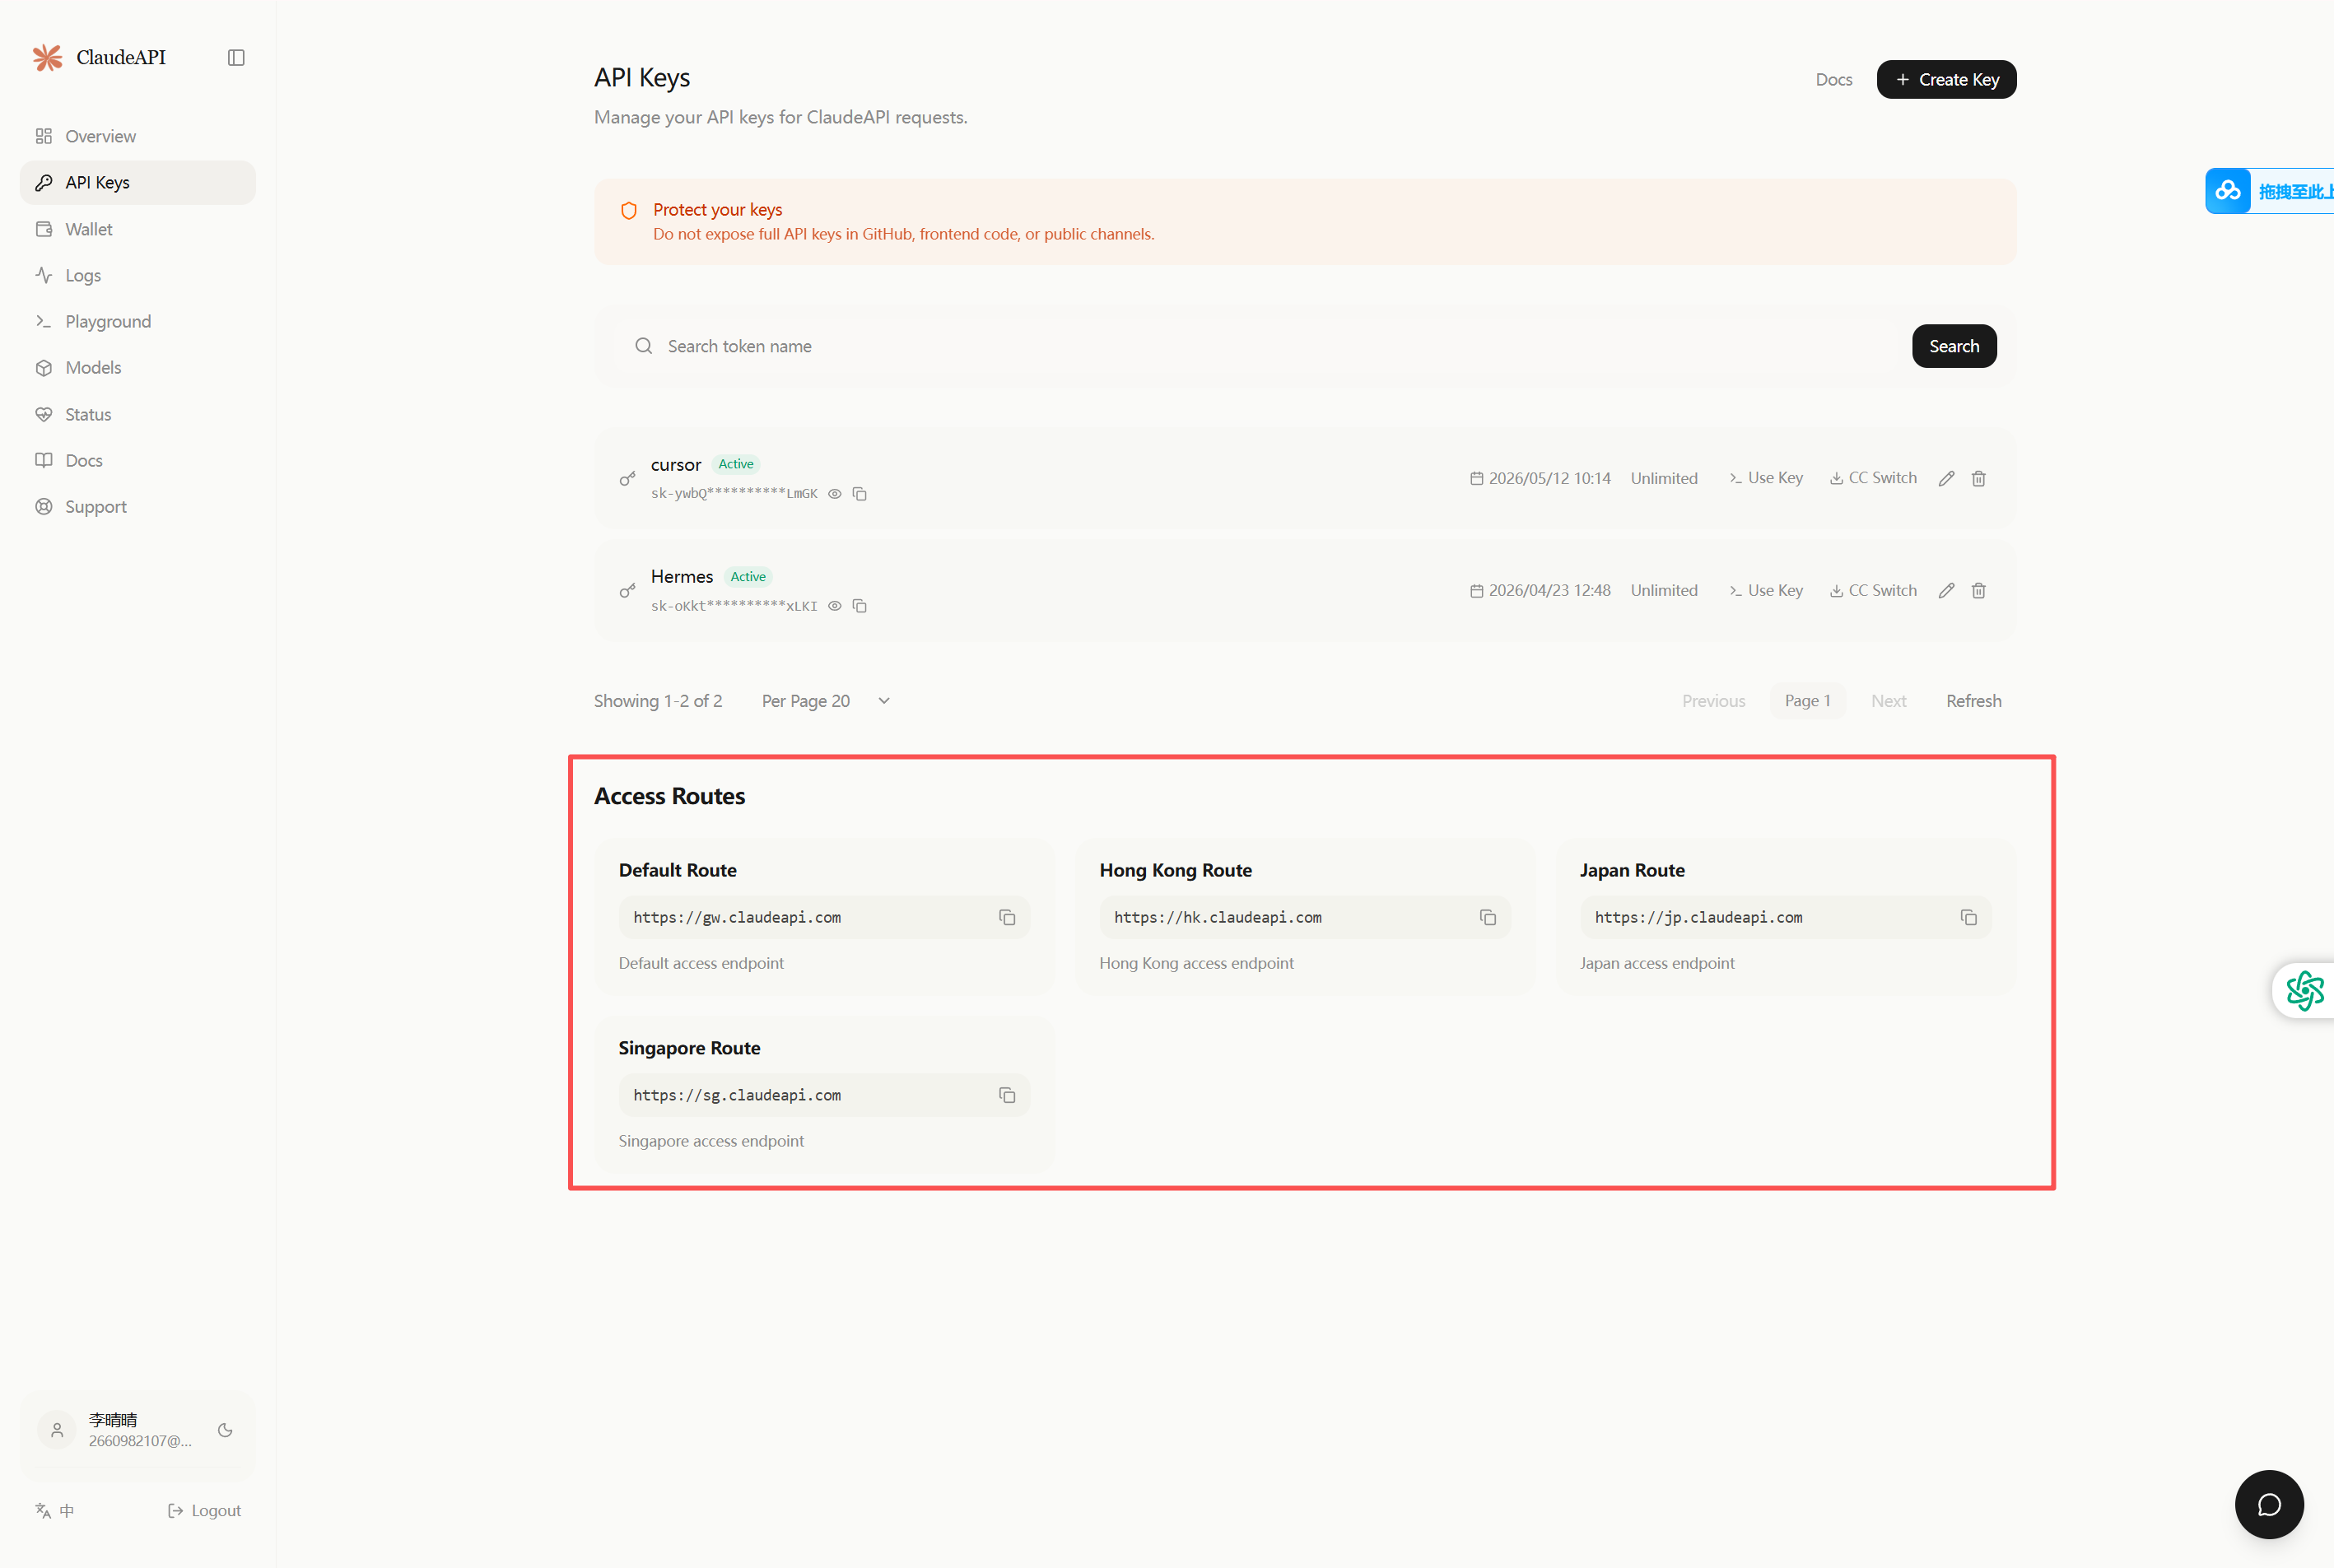This screenshot has width=2334, height=1568.
Task: Copy the Hong Kong Route URL
Action: pos(1488,917)
